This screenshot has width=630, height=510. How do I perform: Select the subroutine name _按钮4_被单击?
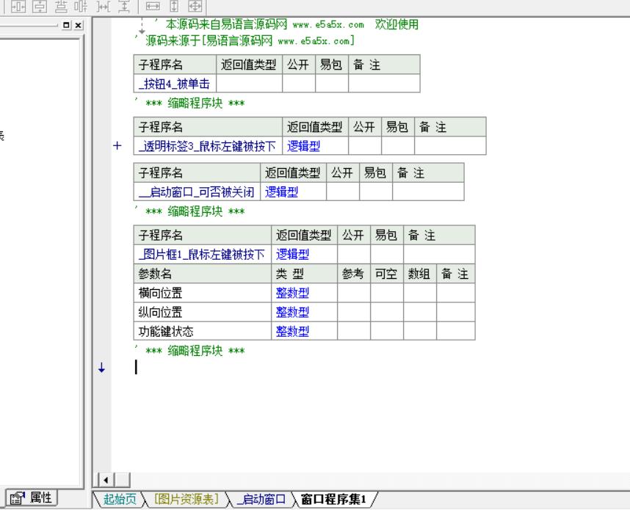coord(174,84)
